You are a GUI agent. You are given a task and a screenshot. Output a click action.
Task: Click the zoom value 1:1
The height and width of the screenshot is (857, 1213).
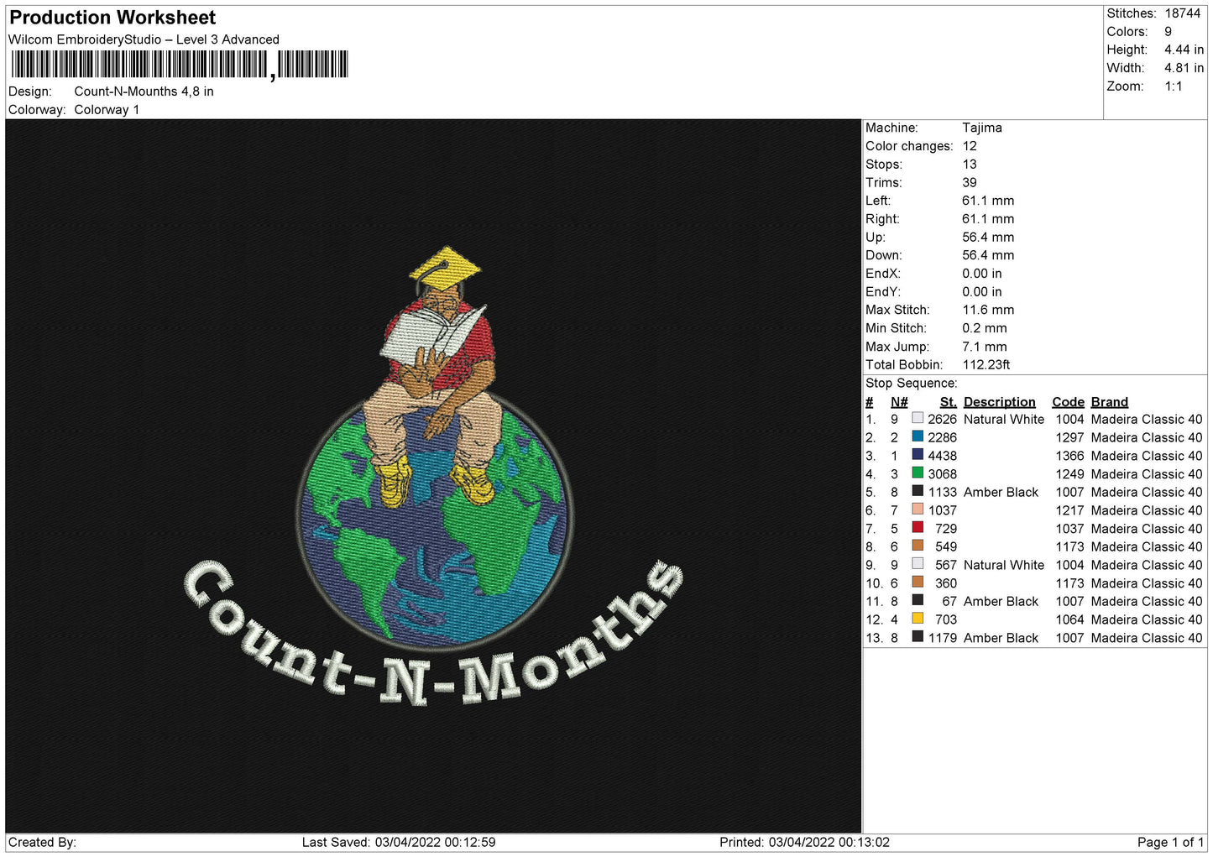coord(1173,86)
